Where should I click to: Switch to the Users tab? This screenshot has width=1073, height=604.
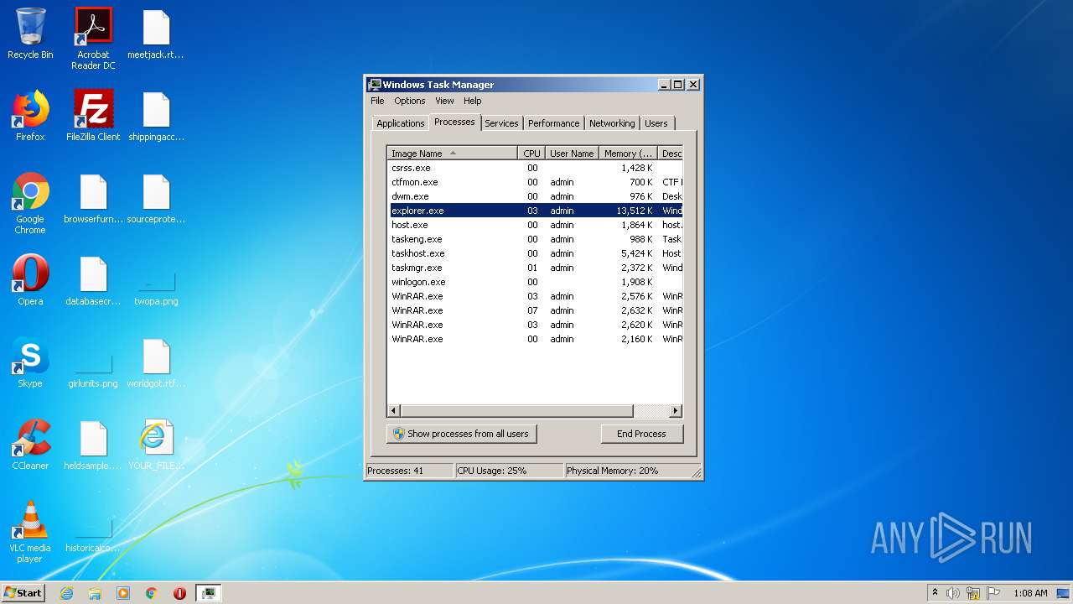point(656,123)
